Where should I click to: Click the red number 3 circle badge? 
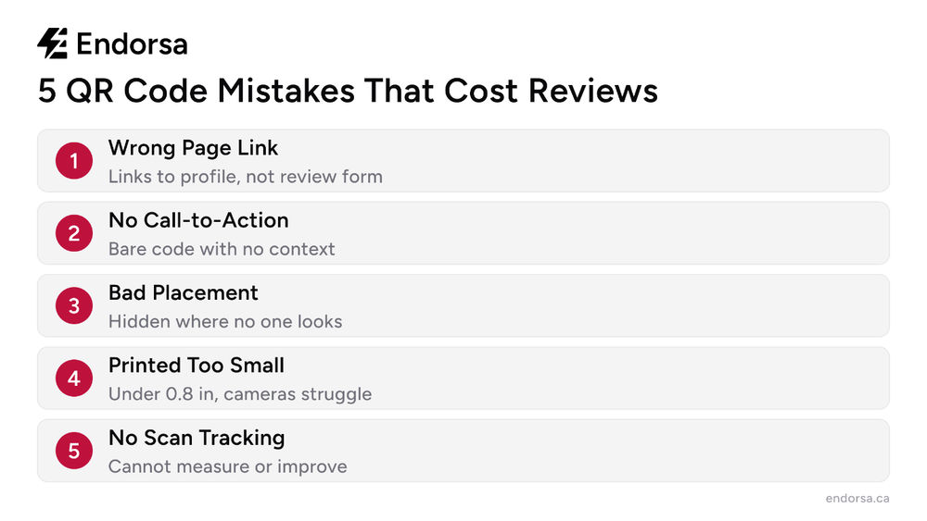point(74,305)
